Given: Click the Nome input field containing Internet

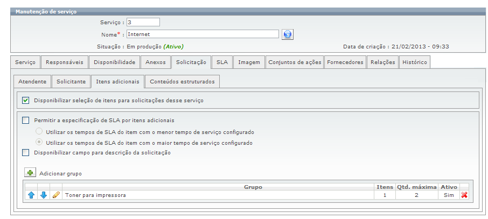Looking at the screenshot, I should (x=203, y=34).
